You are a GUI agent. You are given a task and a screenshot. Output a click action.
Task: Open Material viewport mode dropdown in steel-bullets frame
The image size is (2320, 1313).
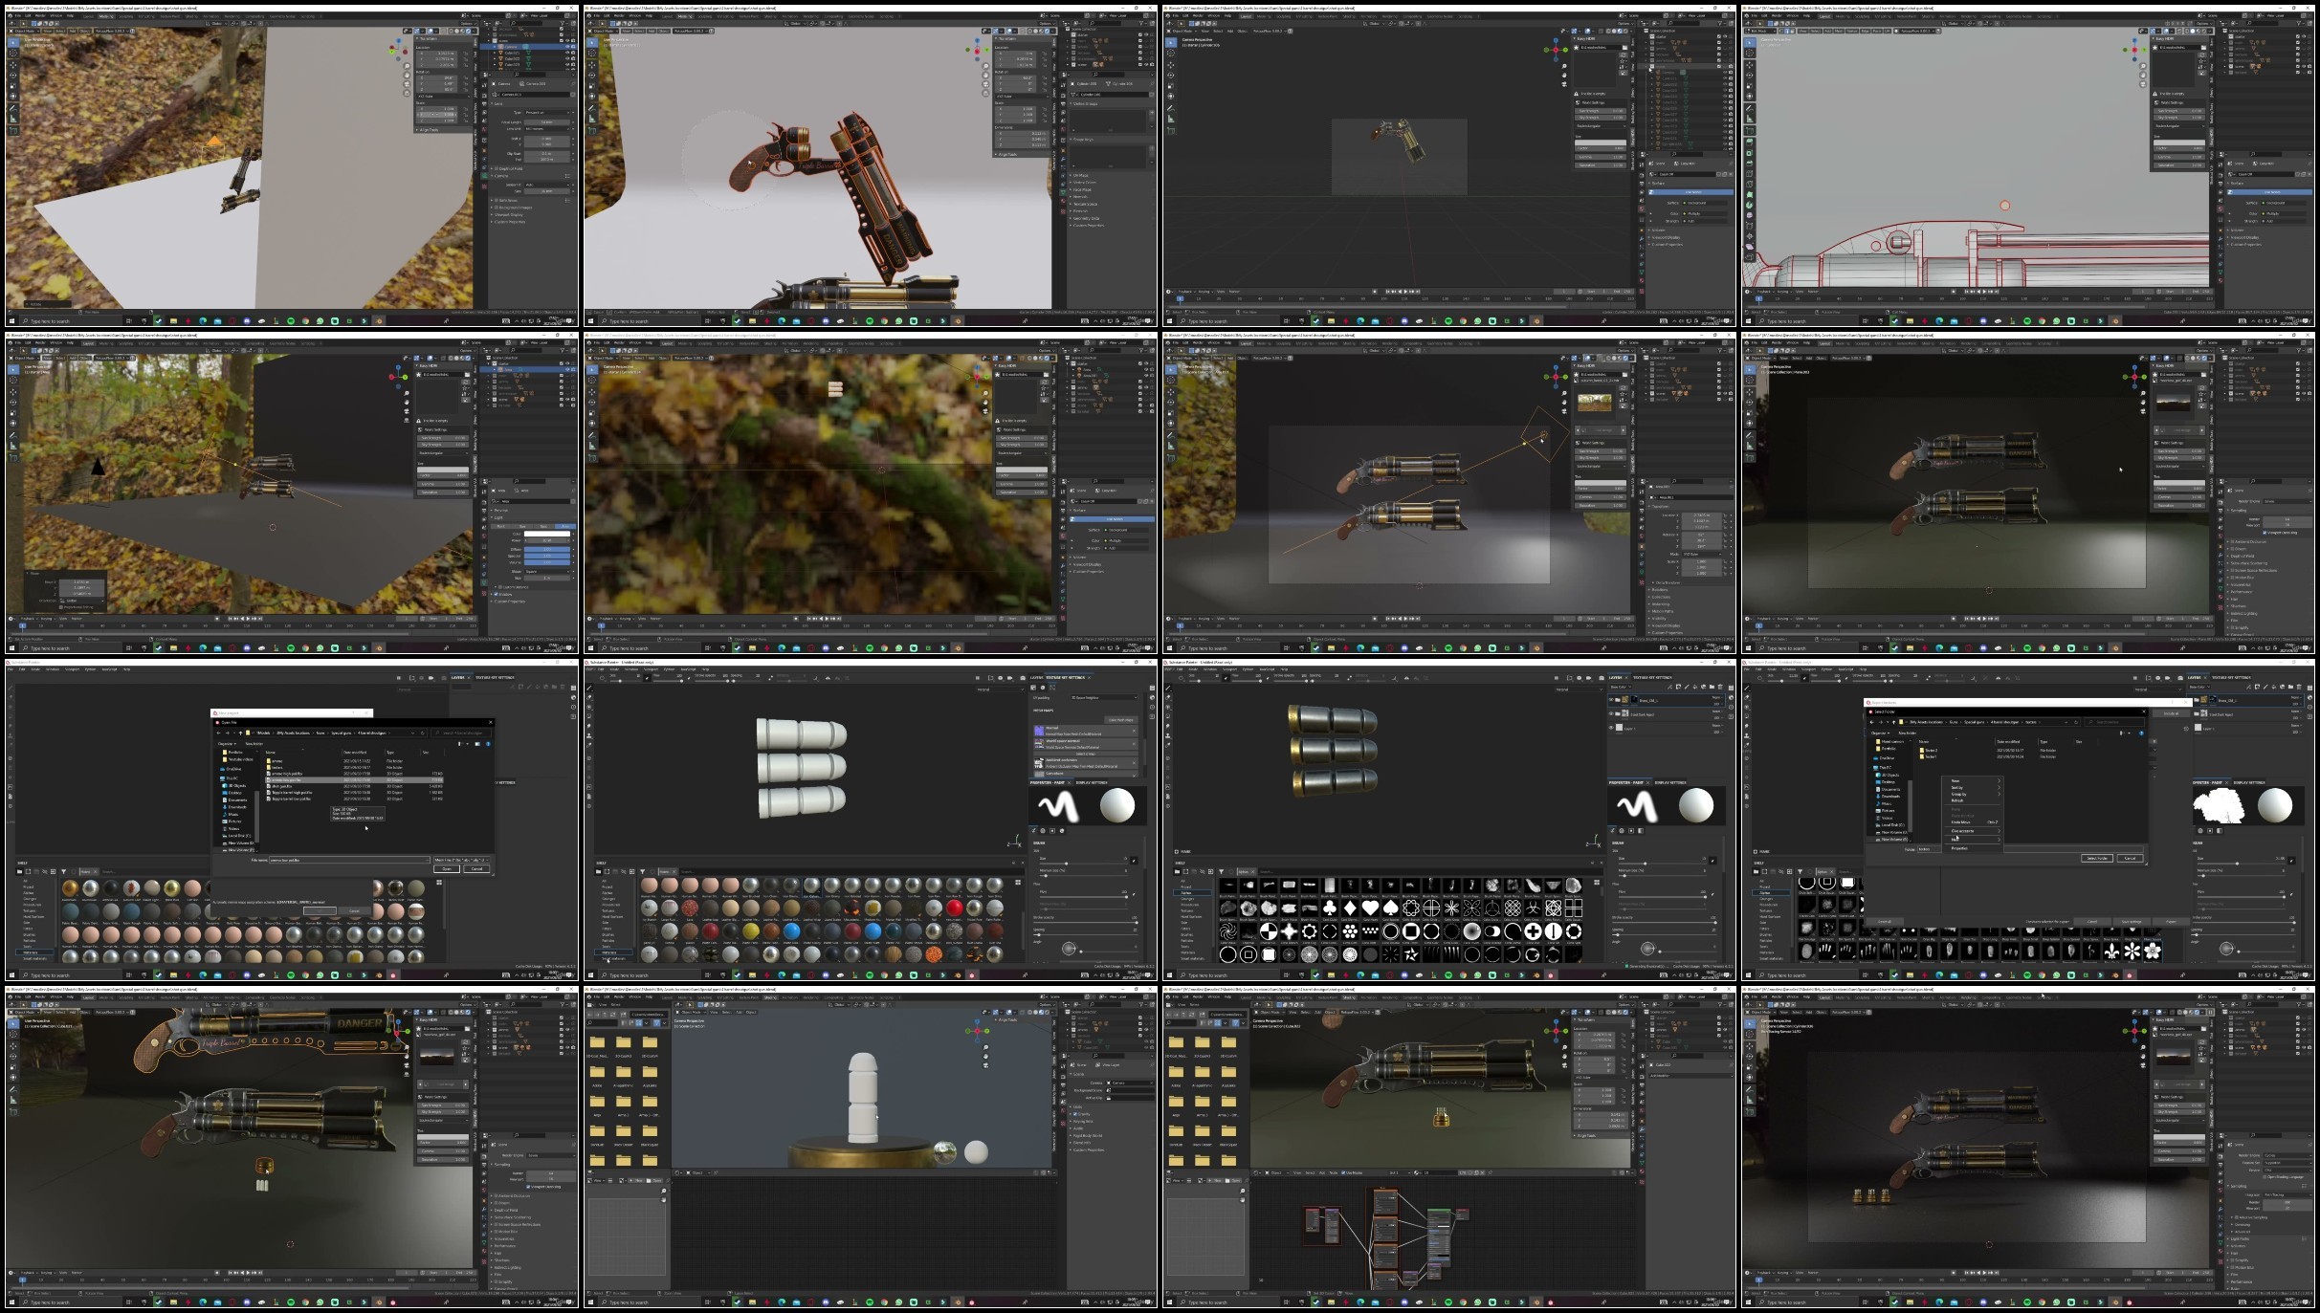pos(1580,689)
